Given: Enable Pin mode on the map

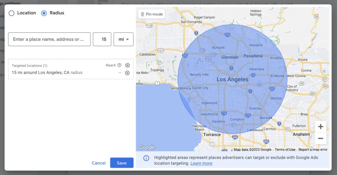Looking at the screenshot, I should 152,14.
